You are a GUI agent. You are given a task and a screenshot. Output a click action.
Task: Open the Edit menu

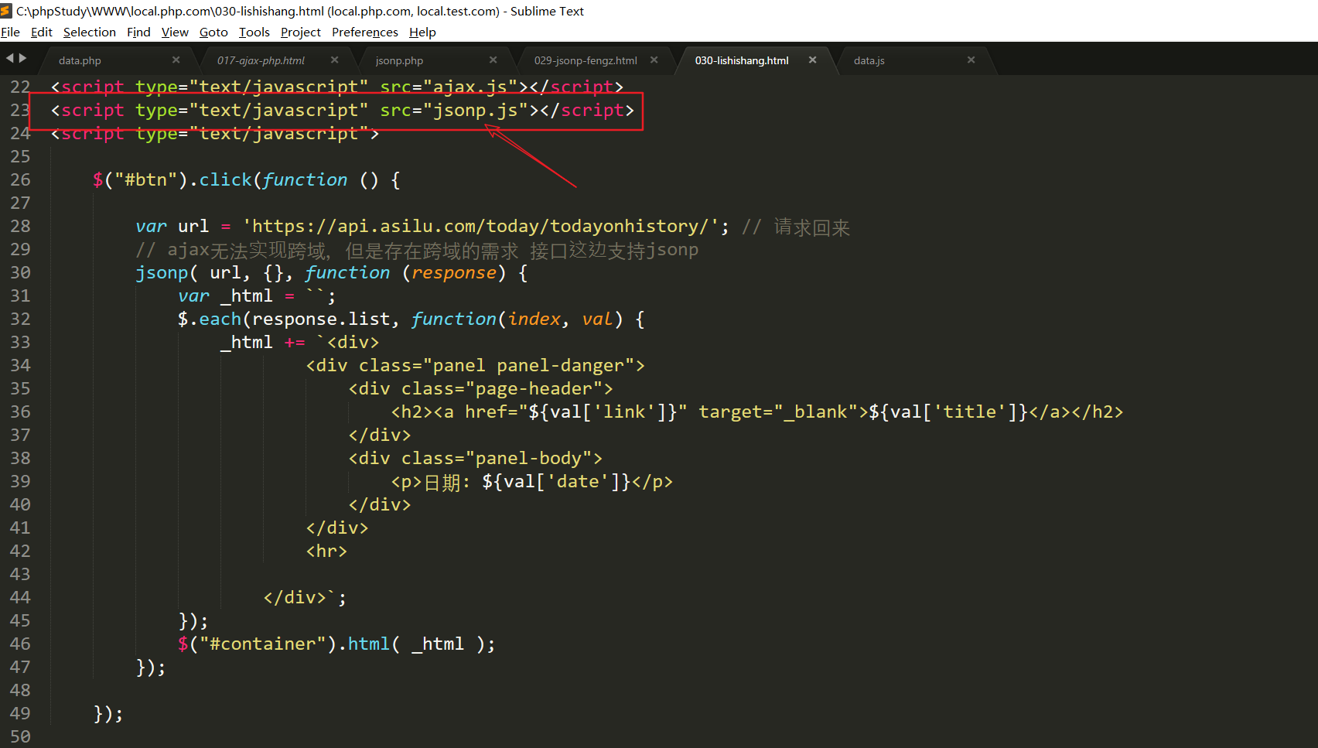click(42, 32)
